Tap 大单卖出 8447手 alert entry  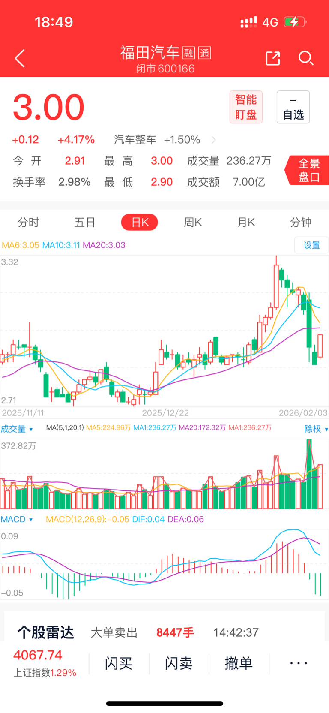[142, 632]
